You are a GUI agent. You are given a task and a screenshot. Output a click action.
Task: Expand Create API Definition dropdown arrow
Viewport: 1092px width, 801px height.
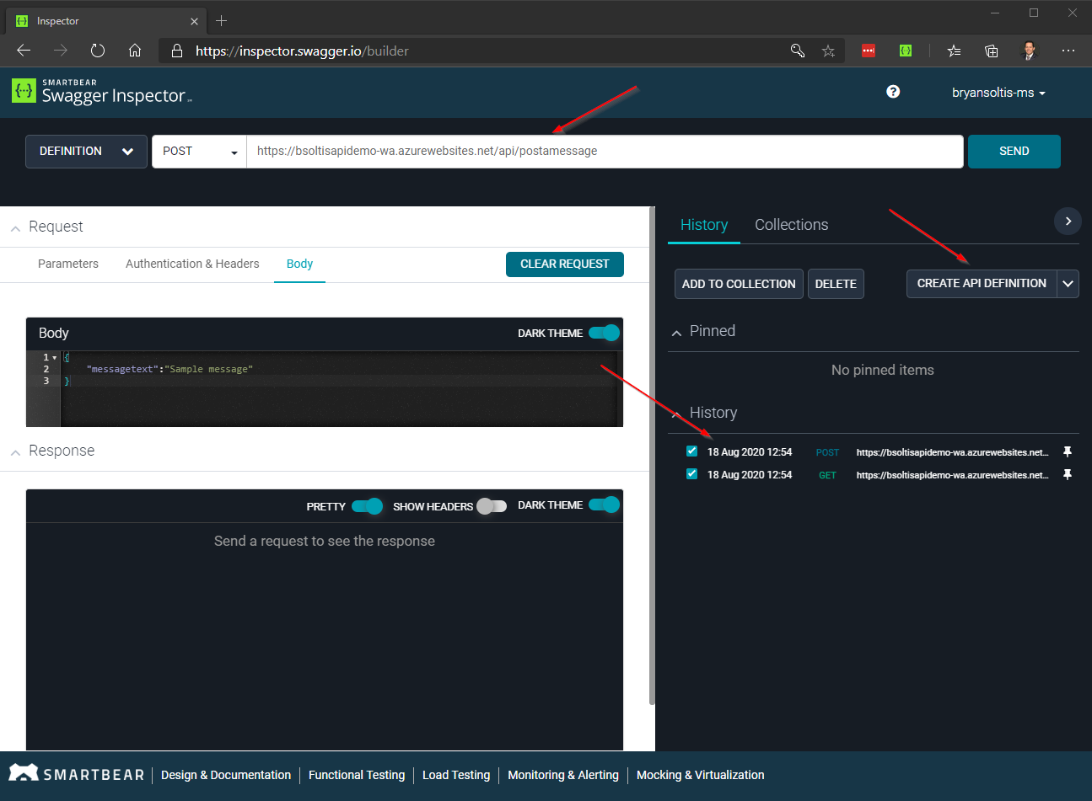1068,284
